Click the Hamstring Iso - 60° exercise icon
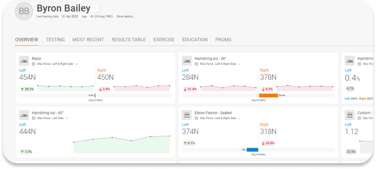The height and width of the screenshot is (169, 376). click(x=24, y=115)
